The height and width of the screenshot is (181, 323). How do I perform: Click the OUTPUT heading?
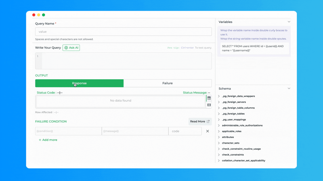point(42,76)
